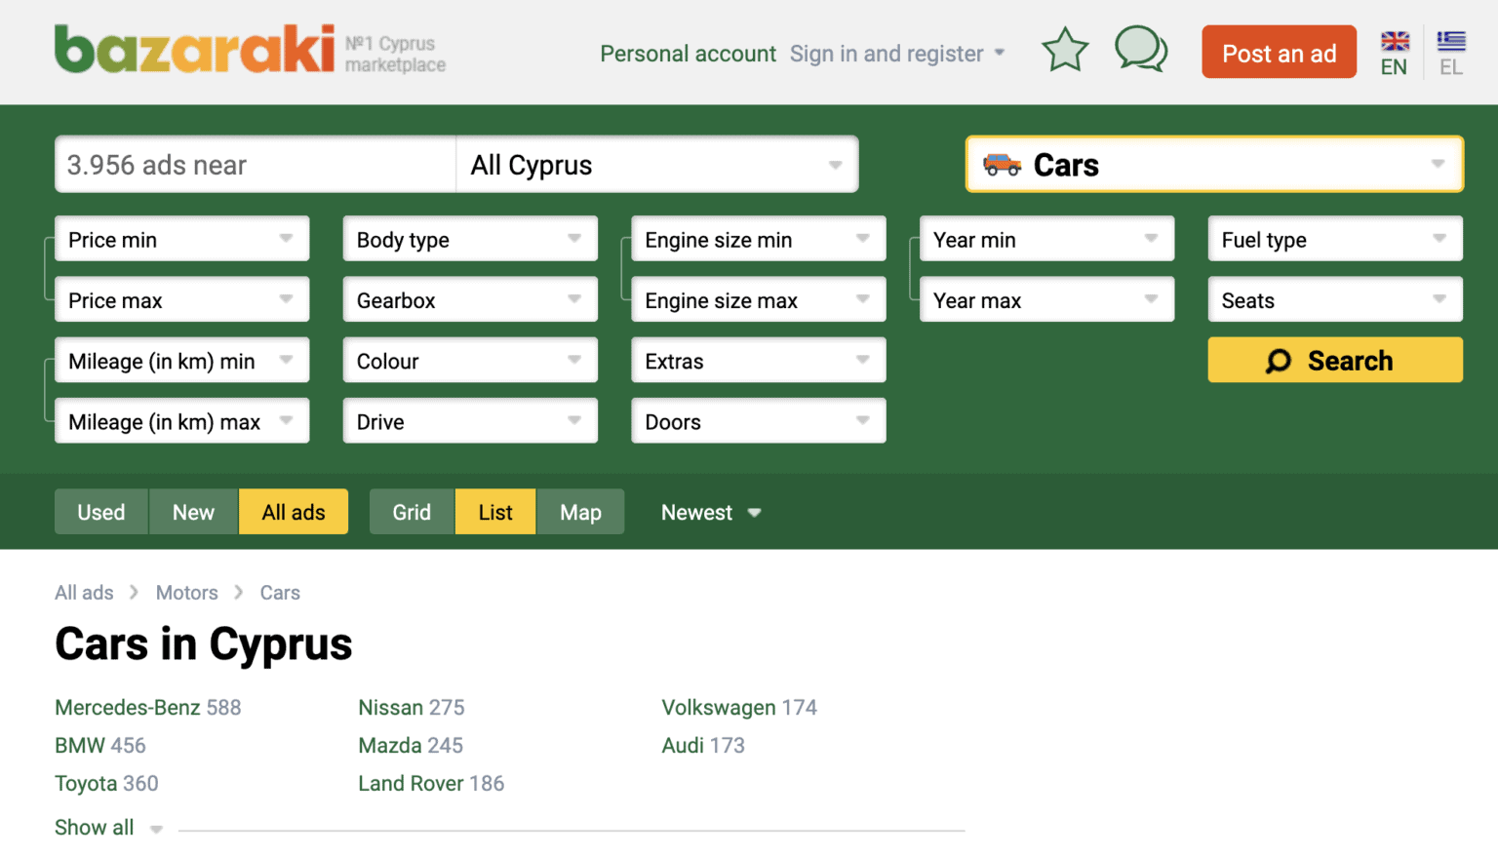Screen dimensions: 1498x856
Task: Open favorites via the star icon
Action: [1064, 51]
